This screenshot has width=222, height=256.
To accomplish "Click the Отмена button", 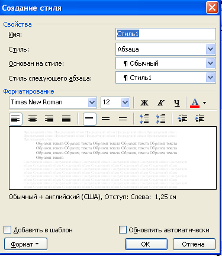I will click(x=194, y=244).
